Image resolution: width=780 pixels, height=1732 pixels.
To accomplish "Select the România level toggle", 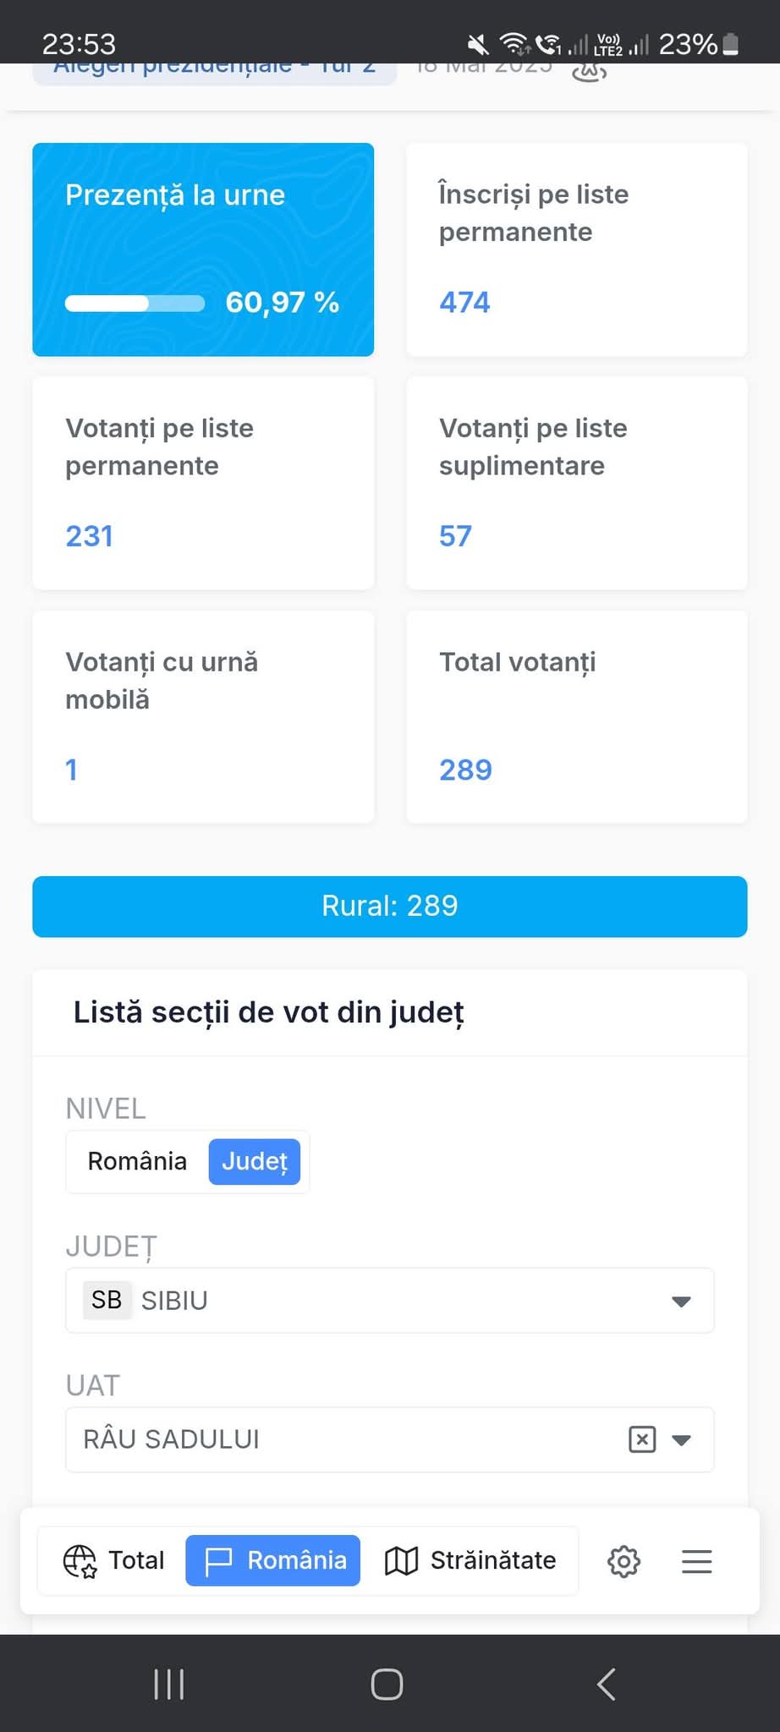I will tap(137, 1161).
